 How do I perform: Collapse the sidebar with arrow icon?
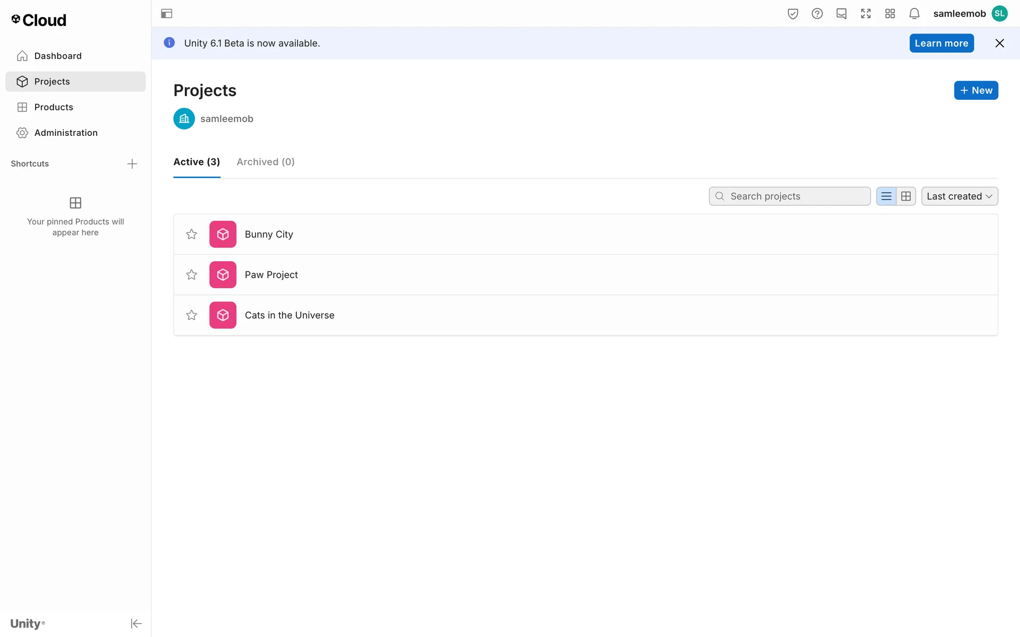136,623
